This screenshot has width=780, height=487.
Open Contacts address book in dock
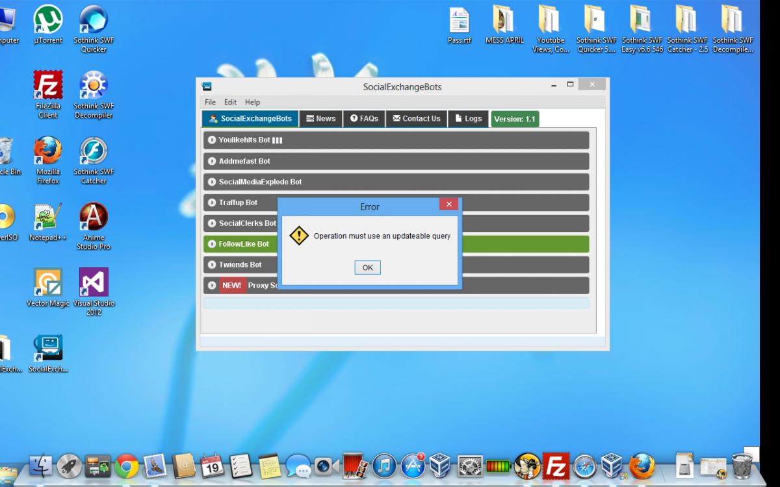coord(184,466)
